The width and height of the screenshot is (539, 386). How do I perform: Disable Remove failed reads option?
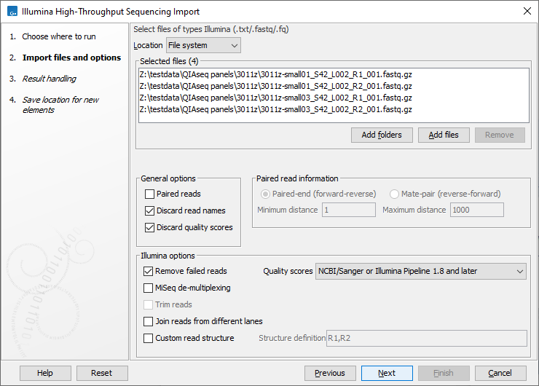point(149,271)
